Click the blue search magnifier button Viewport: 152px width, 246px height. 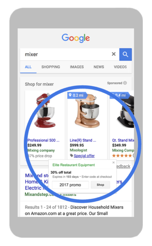coord(125,54)
